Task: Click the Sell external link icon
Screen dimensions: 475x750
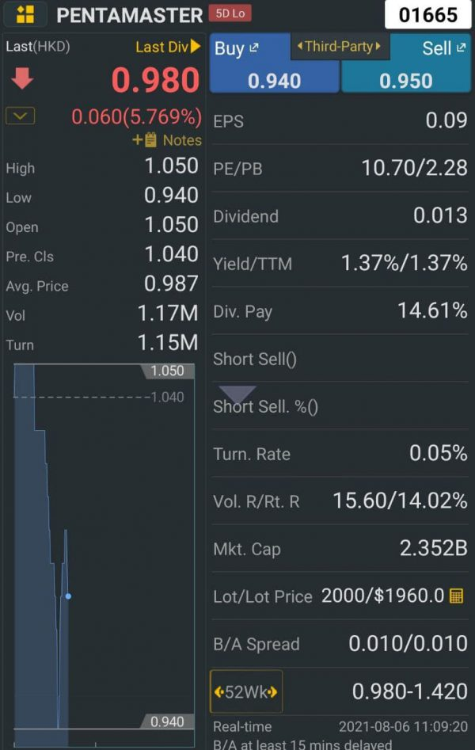Action: coord(461,48)
